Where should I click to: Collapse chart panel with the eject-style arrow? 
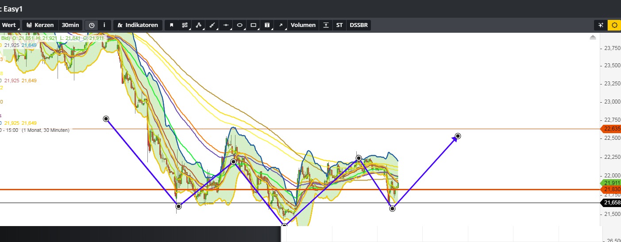[x=593, y=38]
